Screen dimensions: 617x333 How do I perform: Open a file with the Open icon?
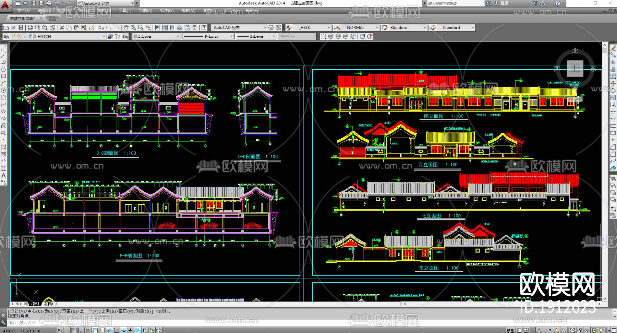(13, 27)
